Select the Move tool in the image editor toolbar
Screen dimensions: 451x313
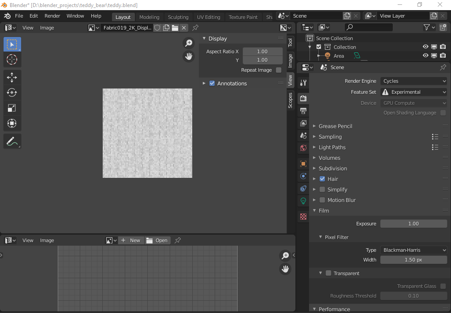pyautogui.click(x=12, y=77)
